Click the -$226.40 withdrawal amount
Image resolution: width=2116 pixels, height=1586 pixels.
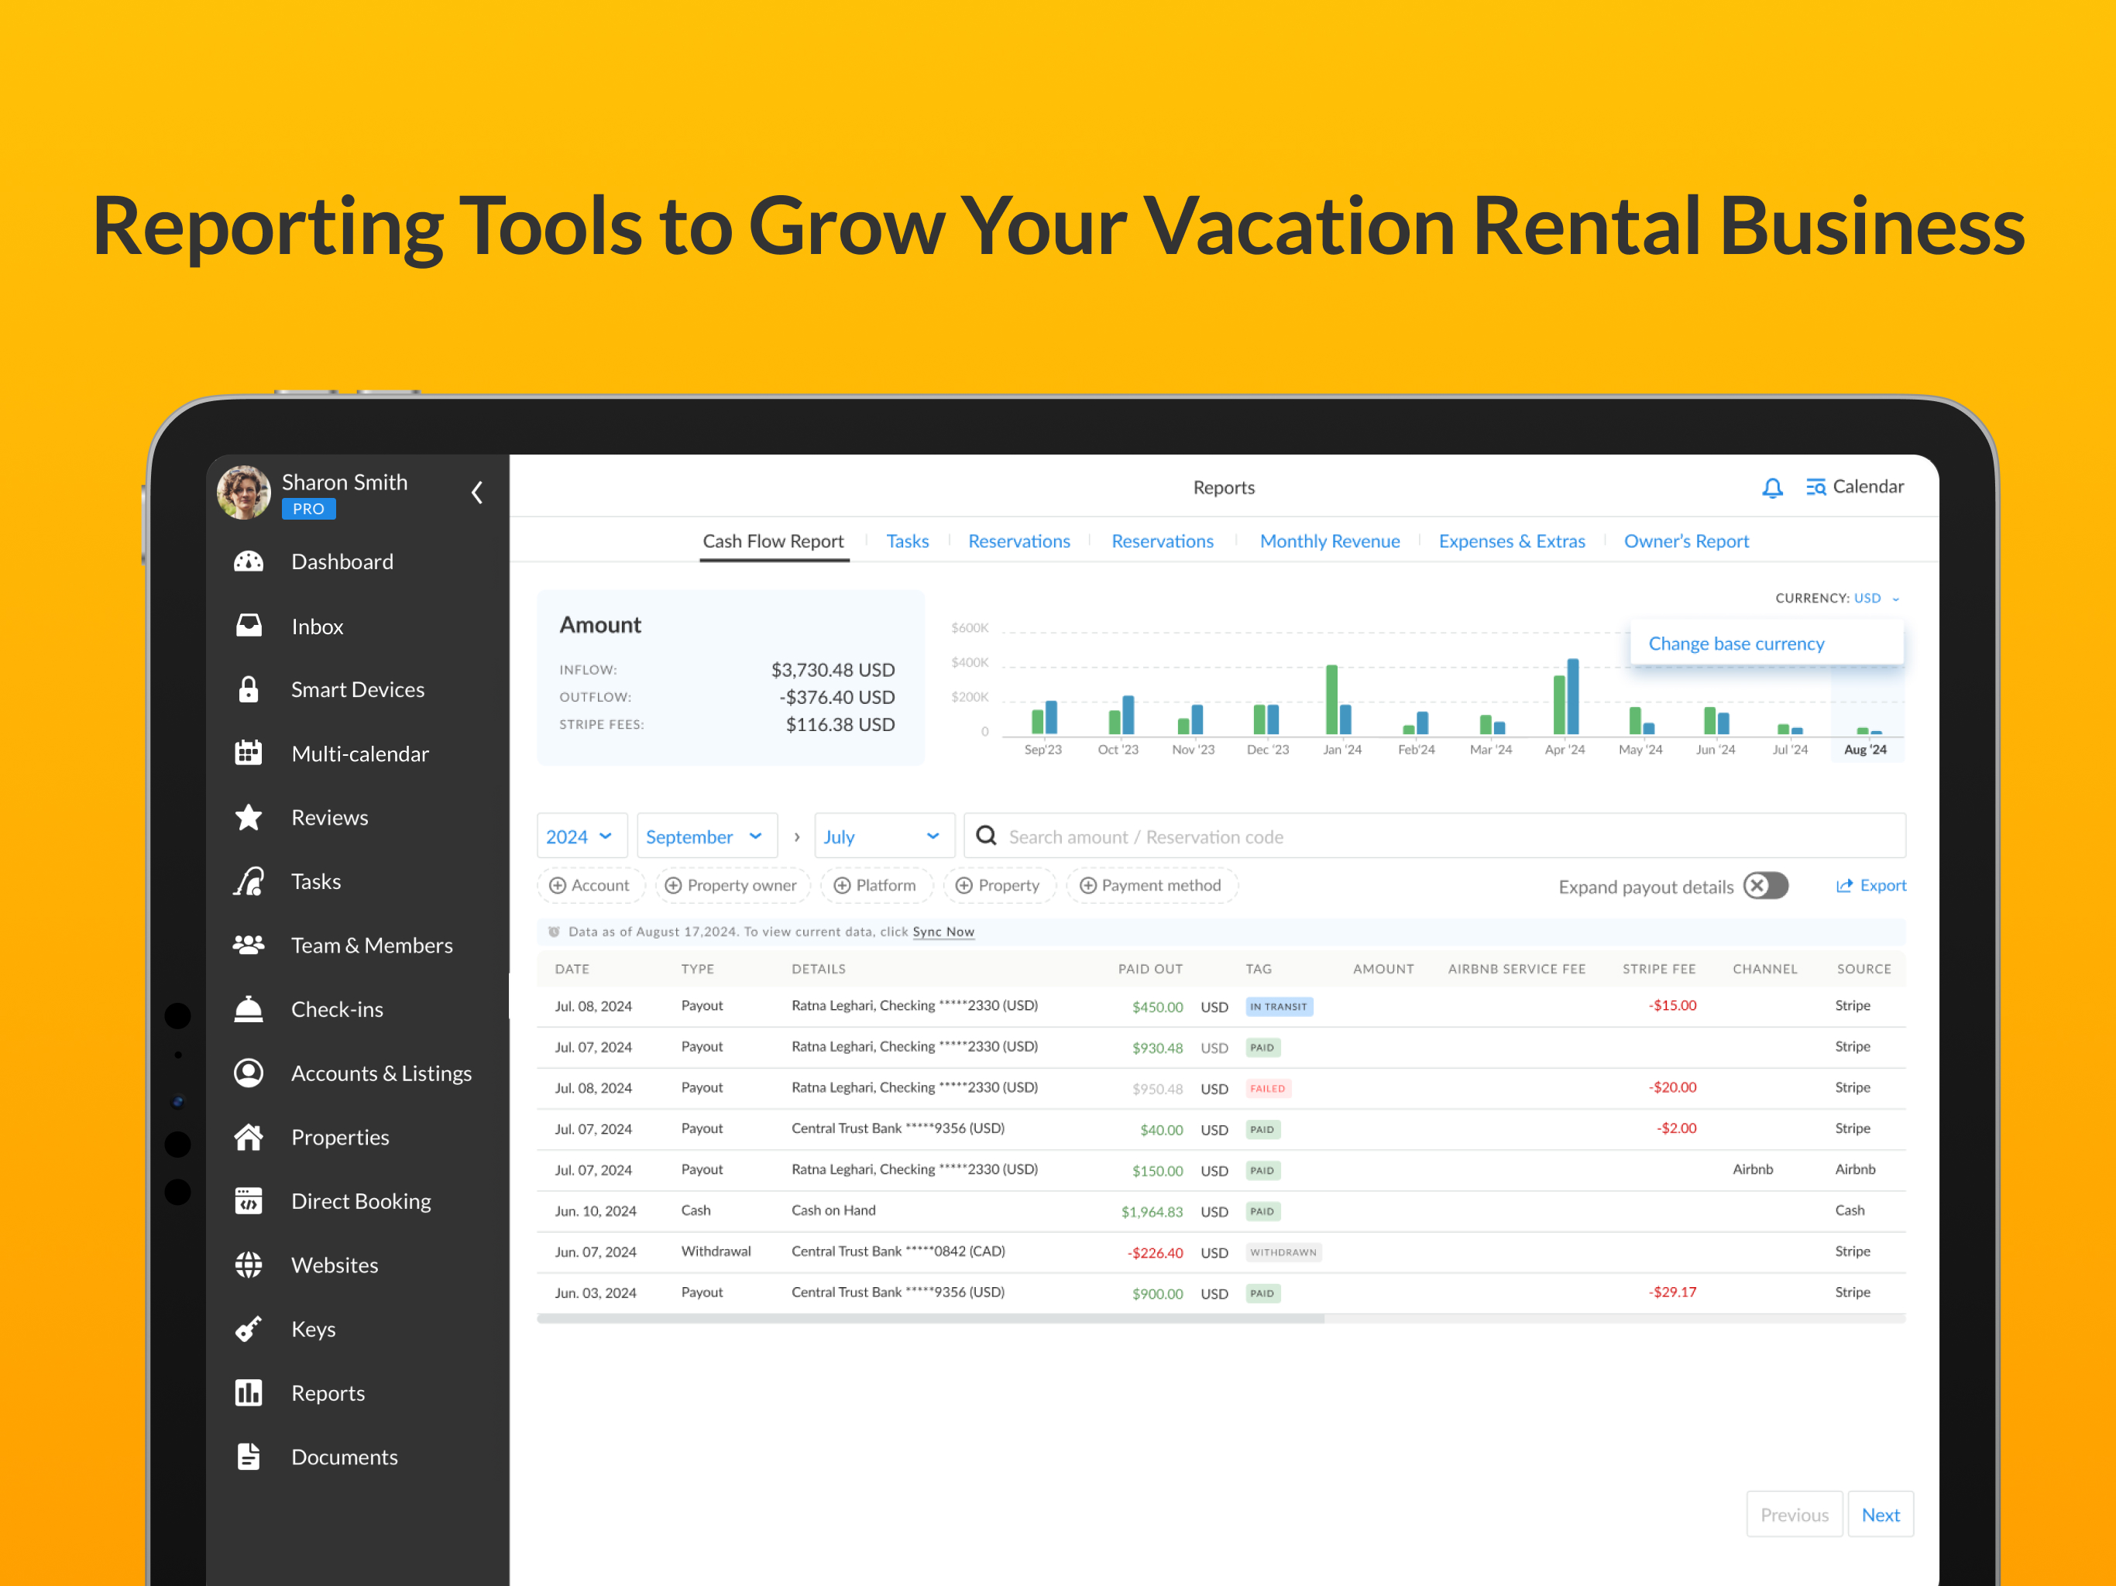1155,1253
